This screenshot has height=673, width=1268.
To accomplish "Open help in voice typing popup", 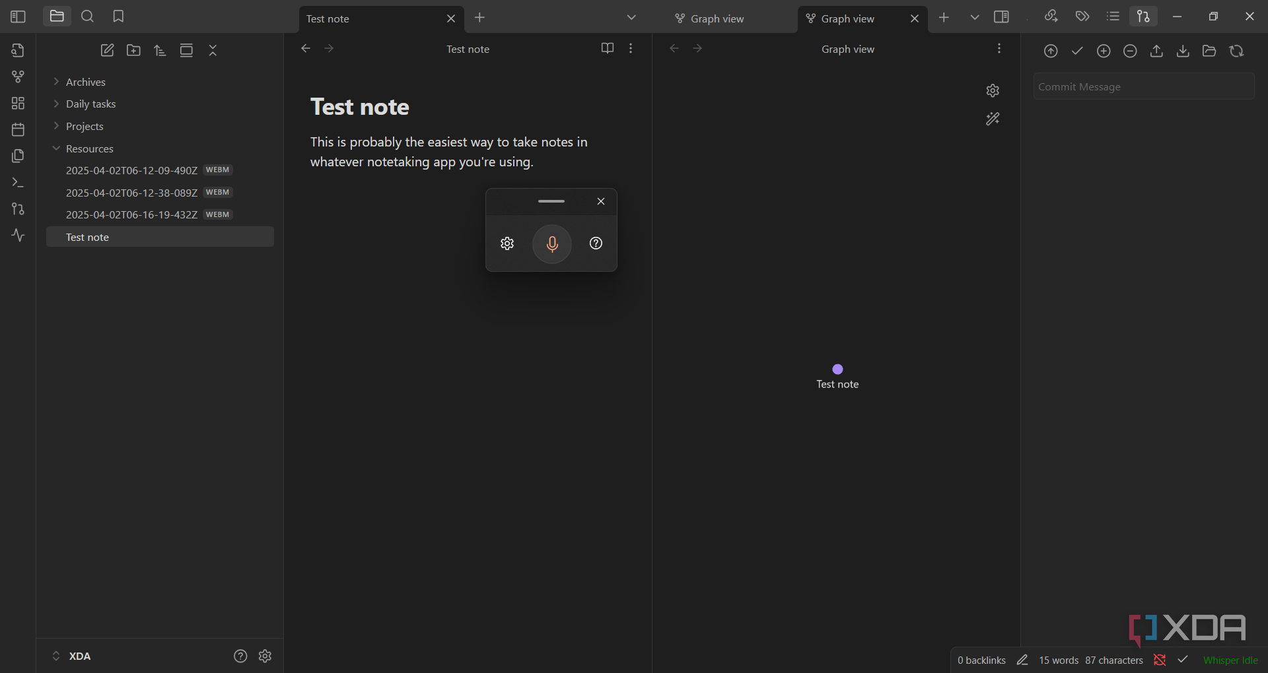I will [596, 243].
